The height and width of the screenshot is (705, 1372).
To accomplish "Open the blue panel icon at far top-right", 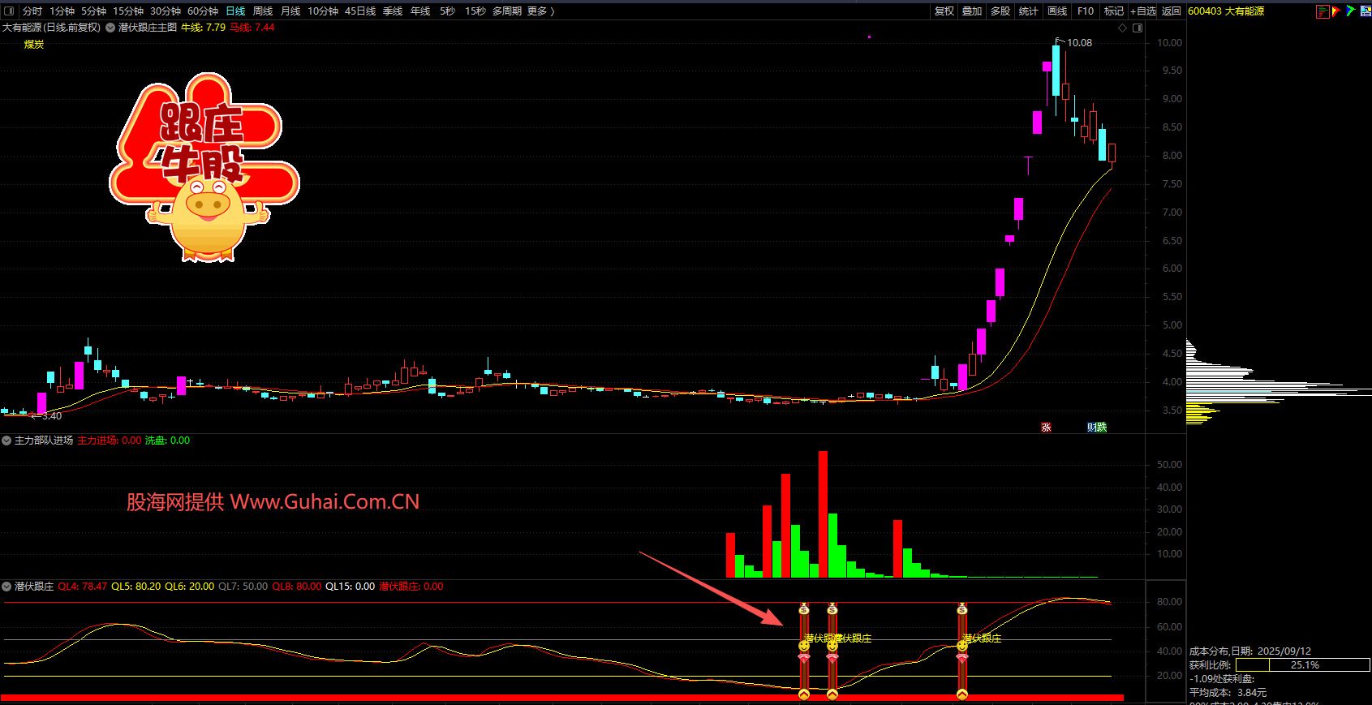I will point(1365,11).
